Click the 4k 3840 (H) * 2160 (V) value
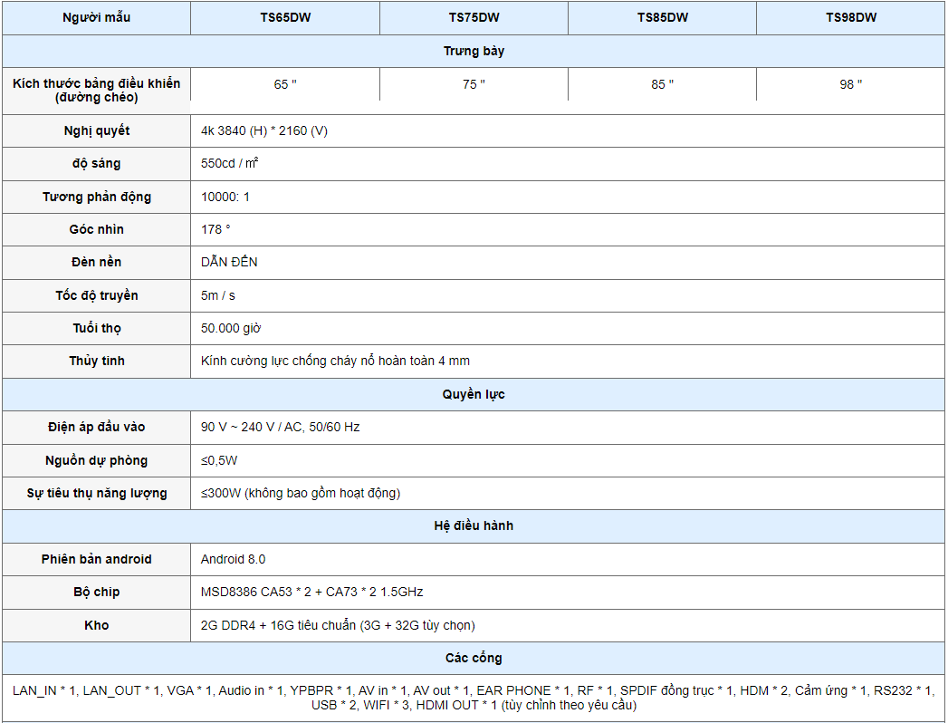Image resolution: width=948 pixels, height=723 pixels. (264, 130)
